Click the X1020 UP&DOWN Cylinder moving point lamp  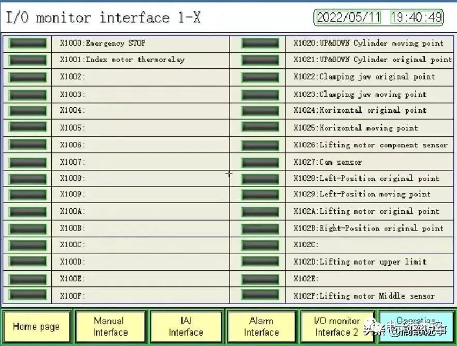pyautogui.click(x=260, y=44)
